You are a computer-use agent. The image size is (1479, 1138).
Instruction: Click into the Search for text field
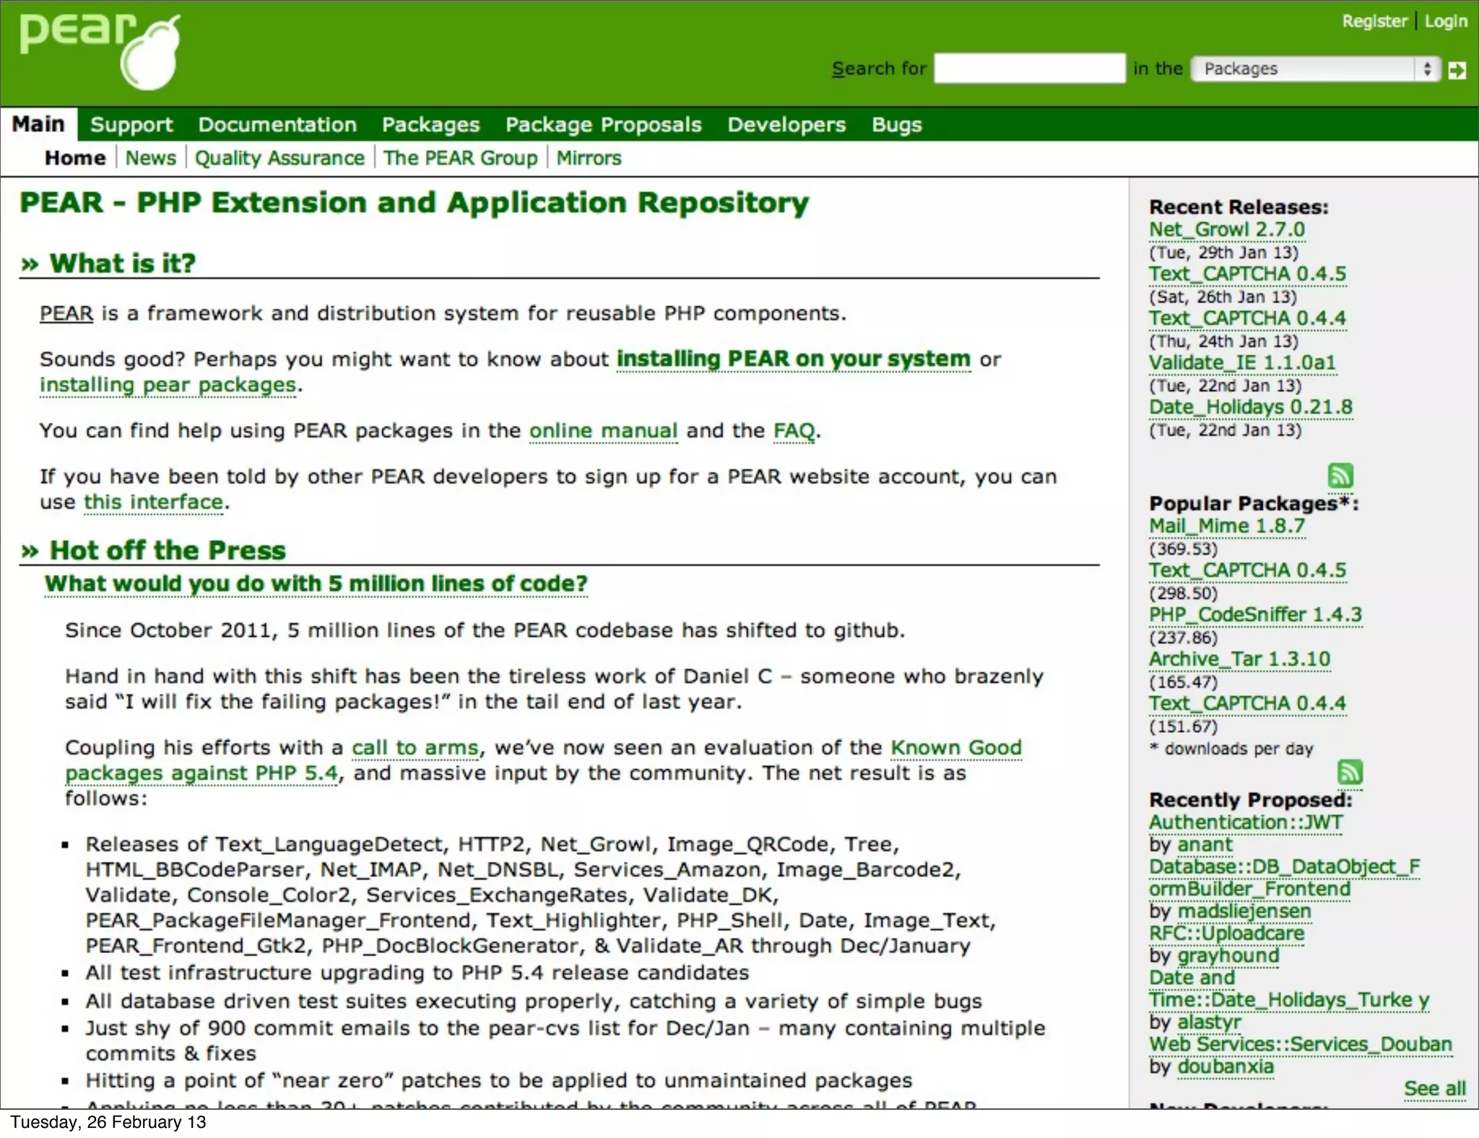click(1028, 69)
